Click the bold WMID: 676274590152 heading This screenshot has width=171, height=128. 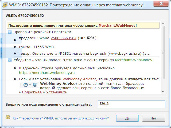(x=25, y=15)
